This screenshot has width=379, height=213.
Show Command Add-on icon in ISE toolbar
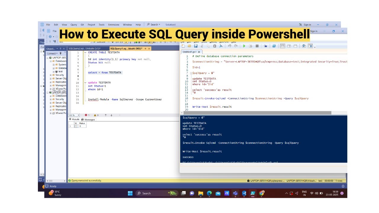310,46
